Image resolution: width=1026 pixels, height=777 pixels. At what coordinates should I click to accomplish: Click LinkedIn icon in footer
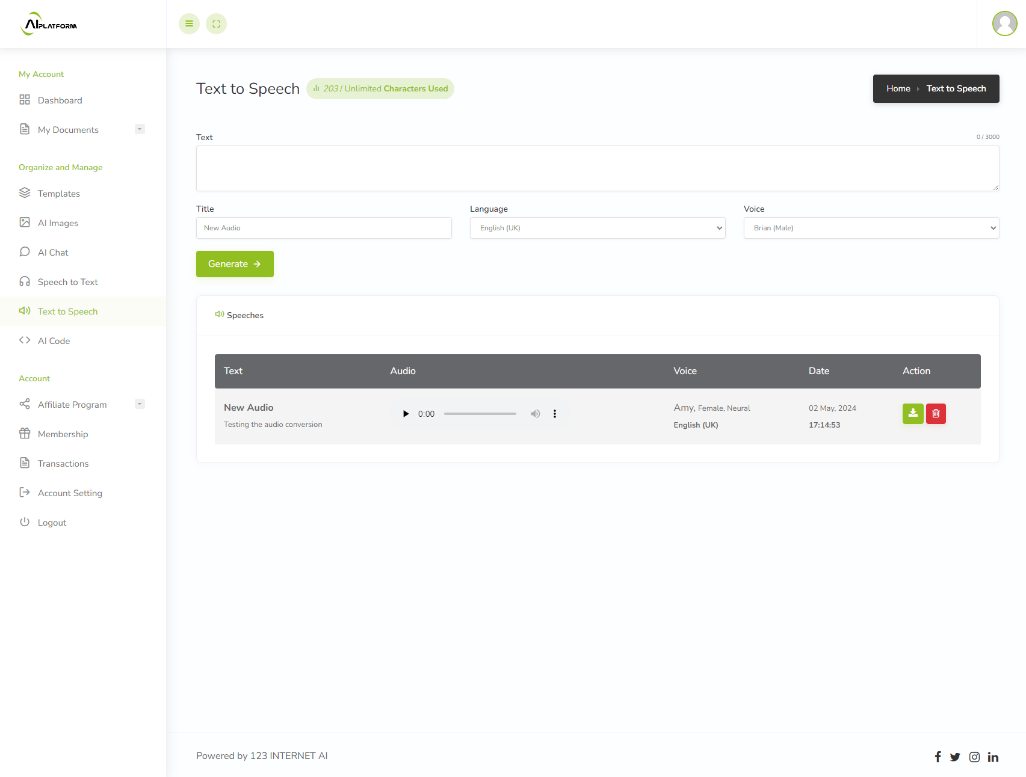993,757
